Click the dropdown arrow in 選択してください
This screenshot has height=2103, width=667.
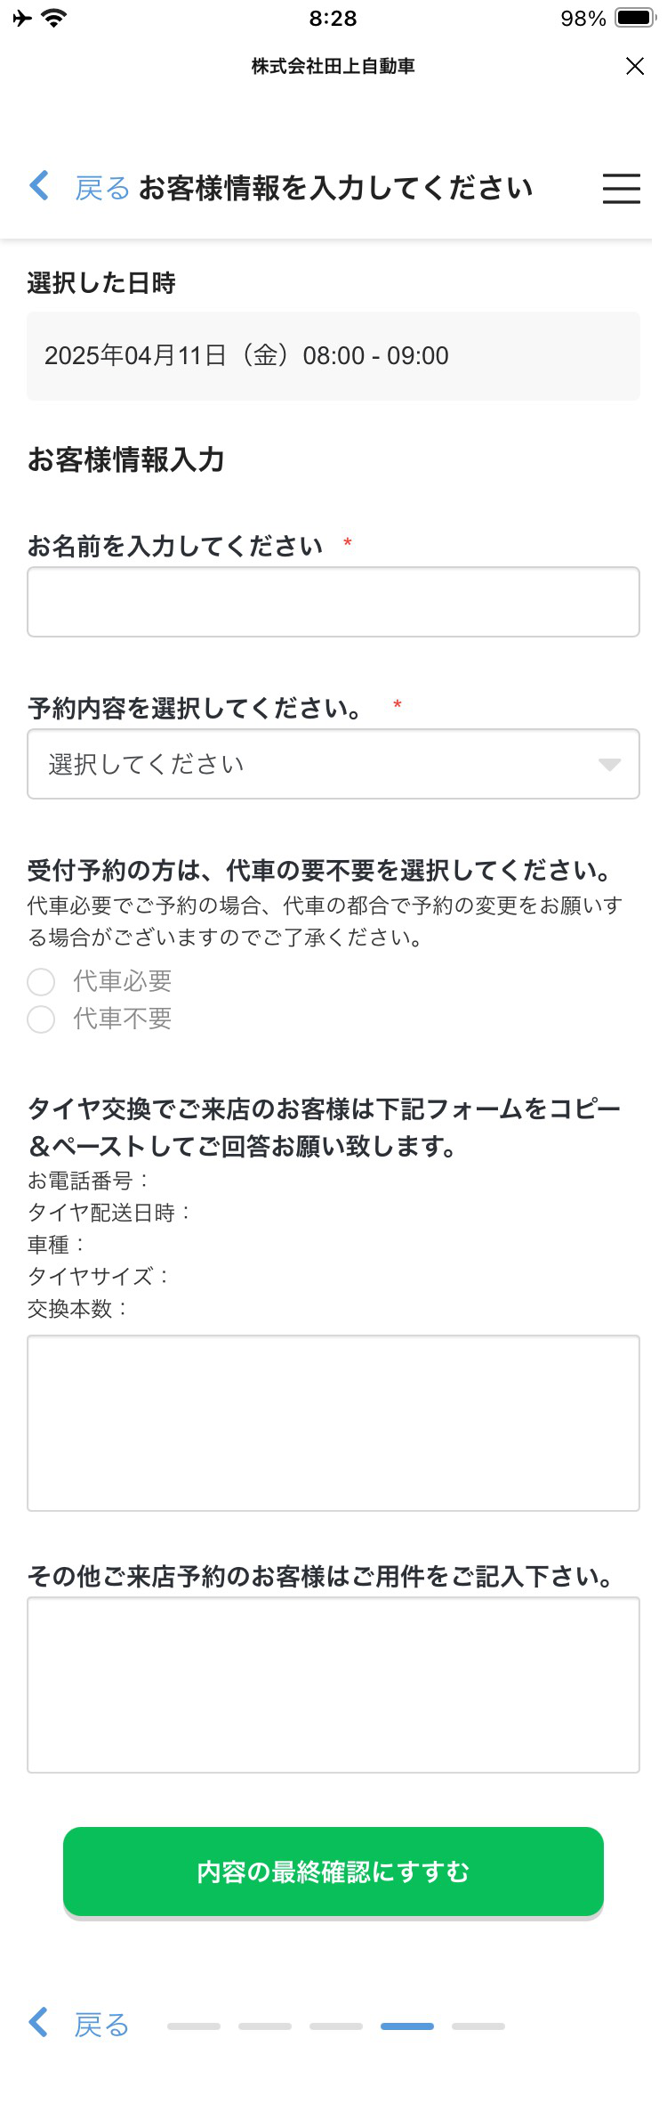(609, 765)
